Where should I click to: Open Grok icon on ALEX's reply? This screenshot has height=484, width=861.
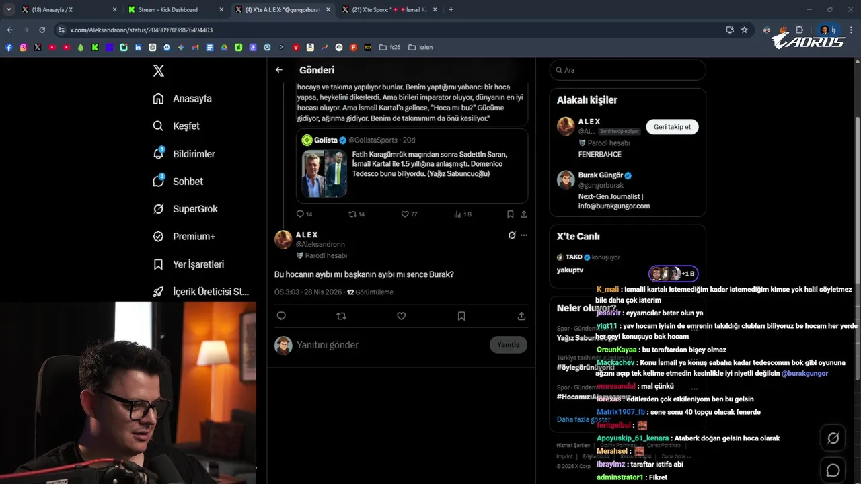(512, 235)
